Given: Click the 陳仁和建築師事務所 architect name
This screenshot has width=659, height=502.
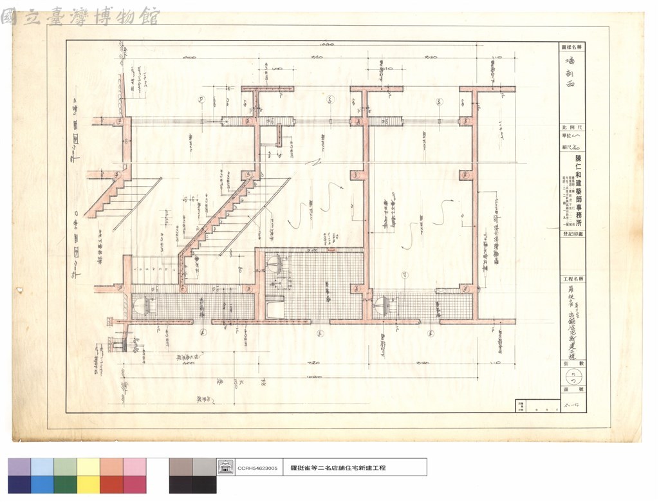Looking at the screenshot, I should [579, 191].
